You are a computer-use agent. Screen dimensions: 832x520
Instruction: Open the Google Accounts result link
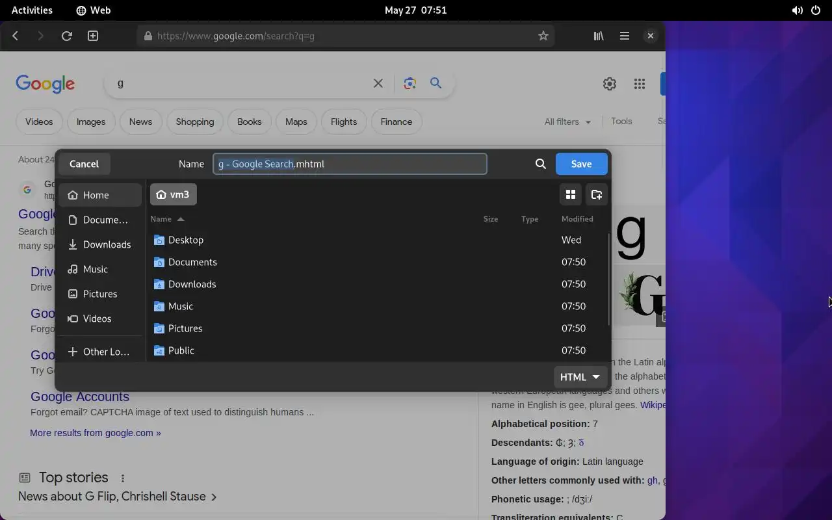(80, 396)
